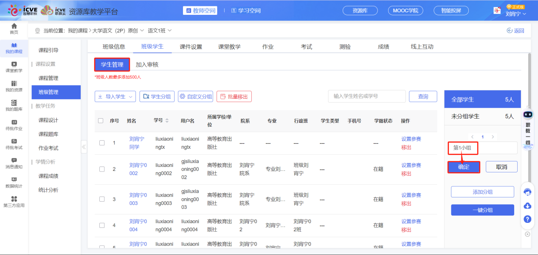
Task: Switch to the 加入审核 tab
Action: click(x=147, y=65)
